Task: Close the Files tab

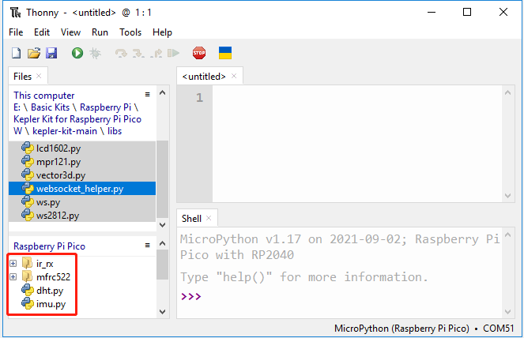Action: (39, 76)
